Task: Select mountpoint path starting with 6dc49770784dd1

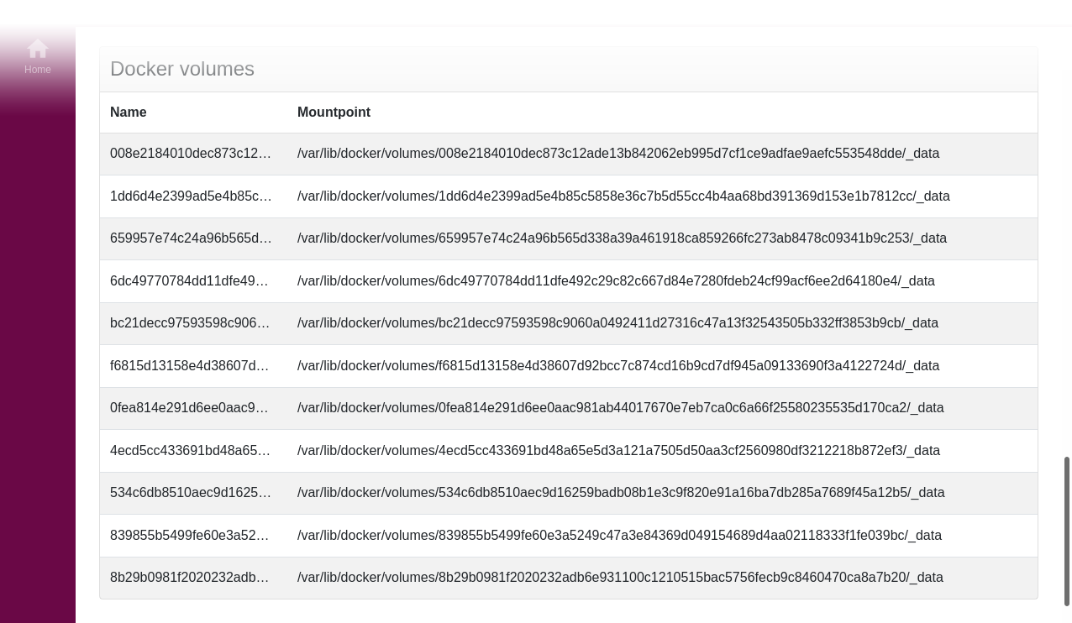Action: click(616, 281)
